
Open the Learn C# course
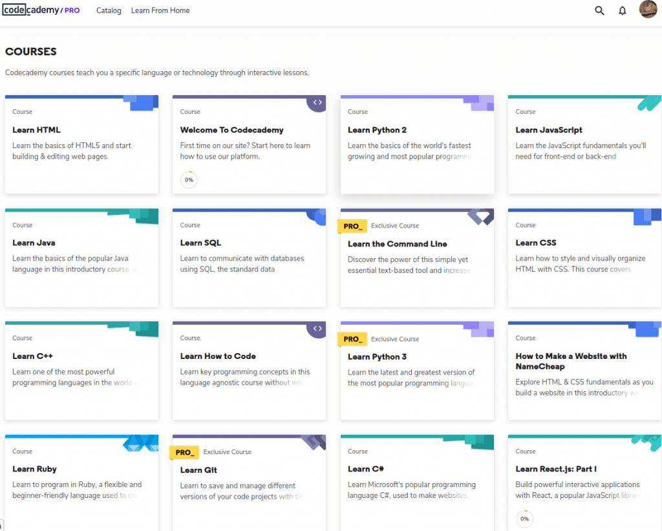coord(417,483)
